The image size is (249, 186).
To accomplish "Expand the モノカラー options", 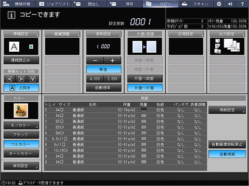I will coord(21,126).
